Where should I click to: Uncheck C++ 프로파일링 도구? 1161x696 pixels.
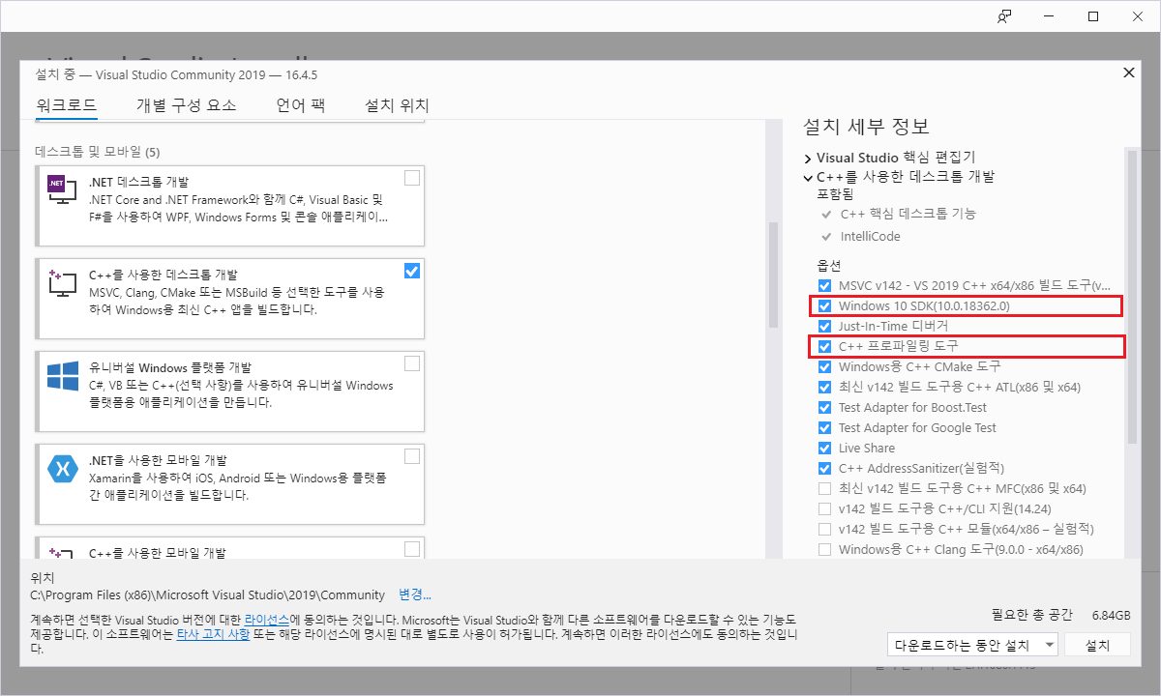[825, 346]
